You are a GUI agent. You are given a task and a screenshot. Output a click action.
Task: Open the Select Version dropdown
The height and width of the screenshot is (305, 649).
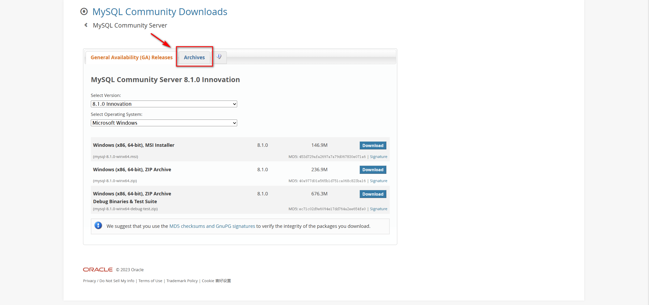point(164,104)
